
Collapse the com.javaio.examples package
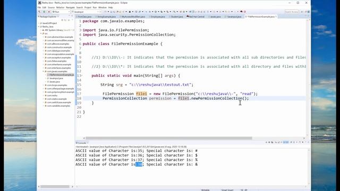click(44, 72)
